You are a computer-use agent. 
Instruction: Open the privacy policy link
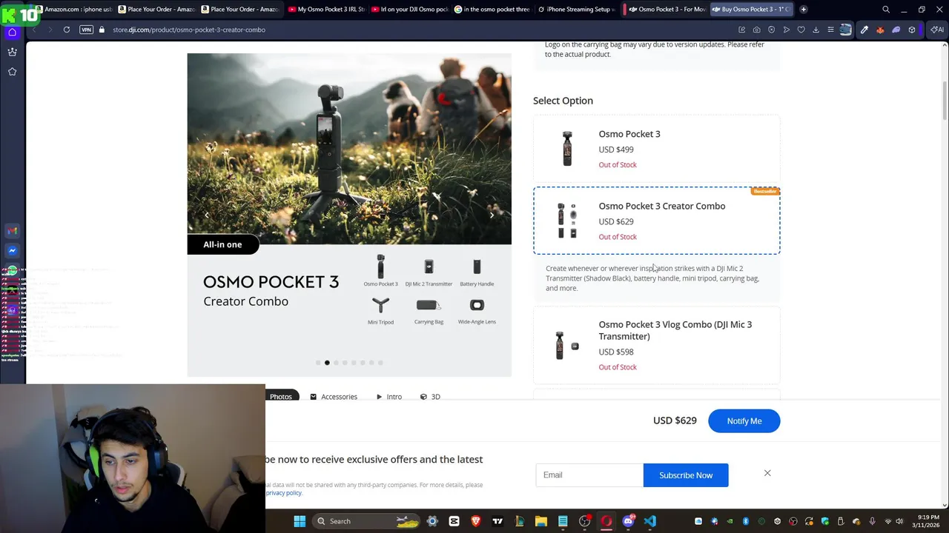[284, 493]
